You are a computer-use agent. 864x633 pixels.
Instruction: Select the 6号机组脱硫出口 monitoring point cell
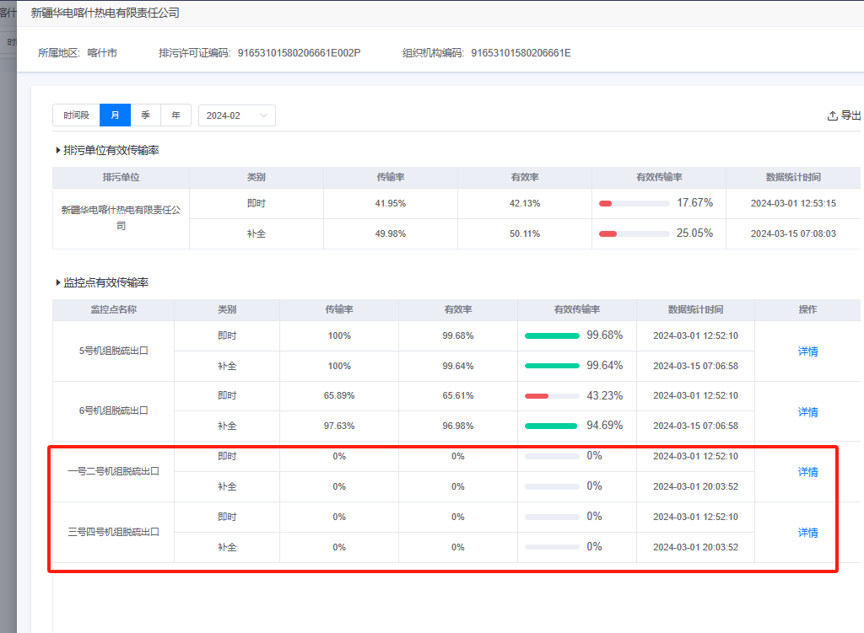(x=114, y=411)
